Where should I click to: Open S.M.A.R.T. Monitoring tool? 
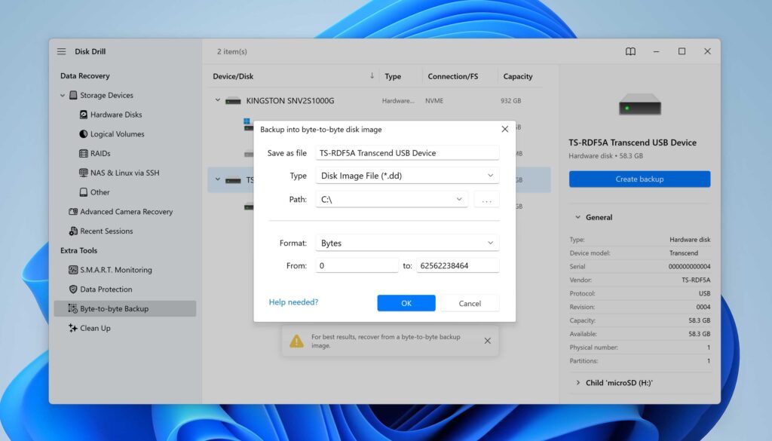115,270
